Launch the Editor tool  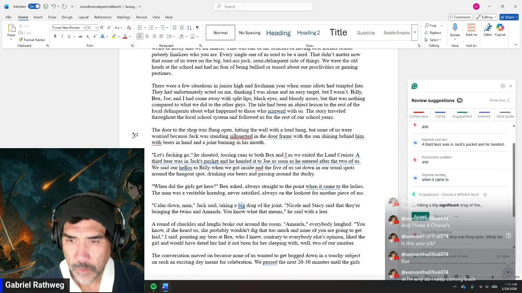click(x=488, y=30)
